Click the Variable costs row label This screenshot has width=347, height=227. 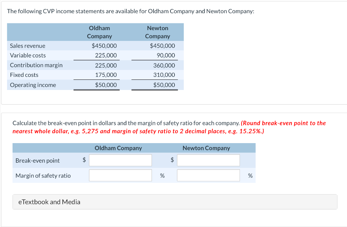click(x=28, y=55)
